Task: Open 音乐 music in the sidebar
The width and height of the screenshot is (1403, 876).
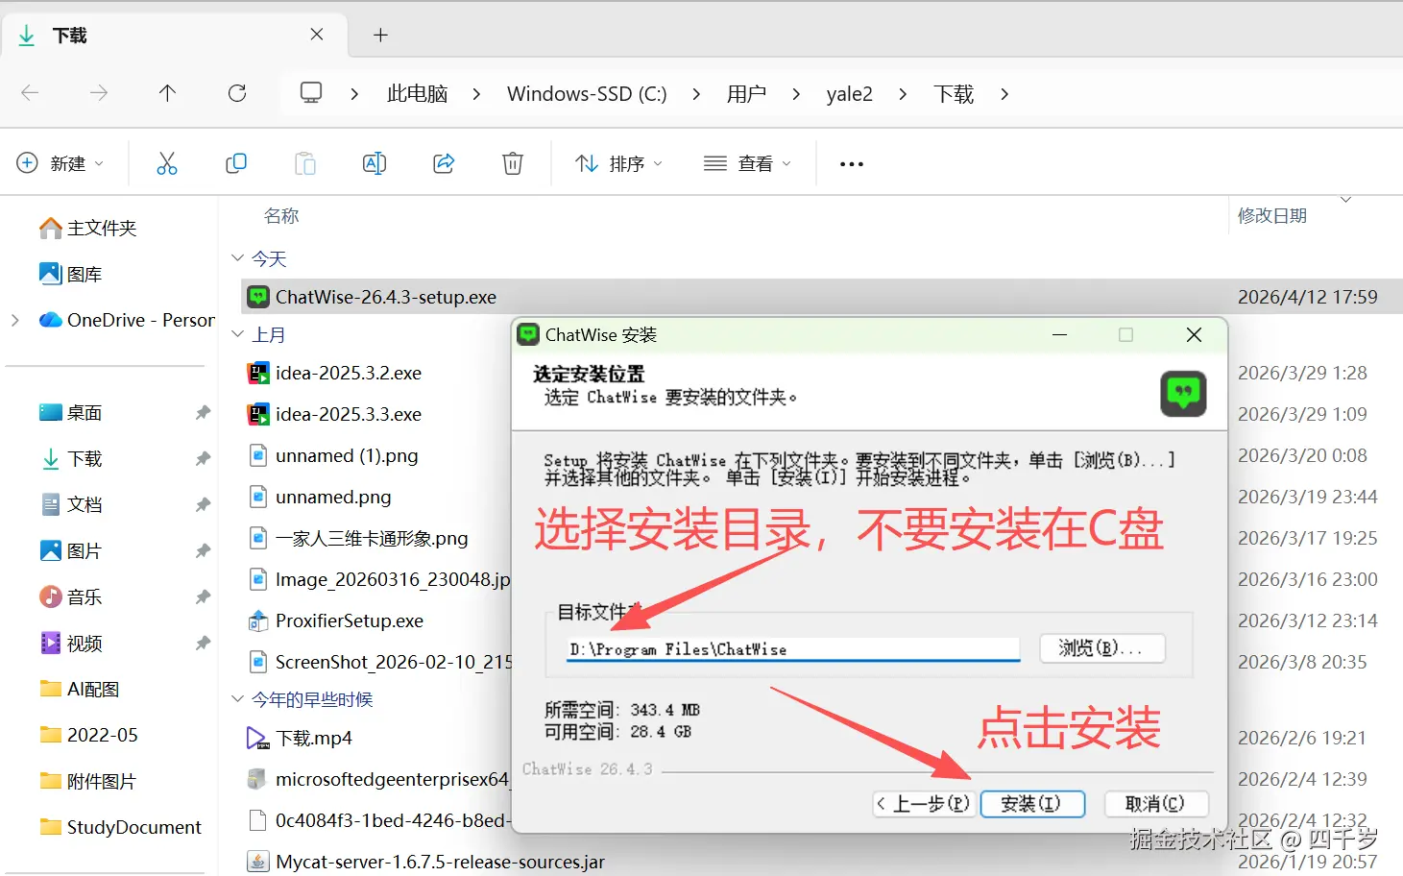Action: click(x=71, y=596)
